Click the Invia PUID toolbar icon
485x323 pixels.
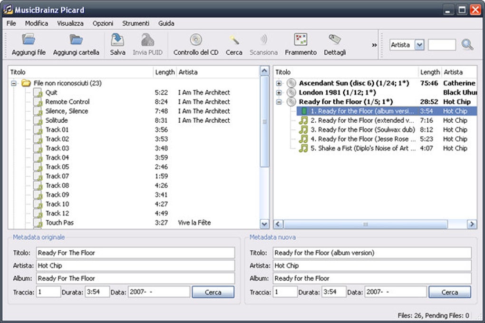pyautogui.click(x=147, y=39)
